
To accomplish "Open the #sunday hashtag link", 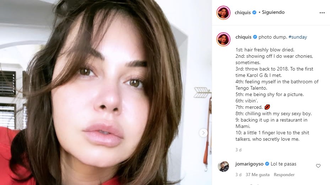I will (x=298, y=37).
